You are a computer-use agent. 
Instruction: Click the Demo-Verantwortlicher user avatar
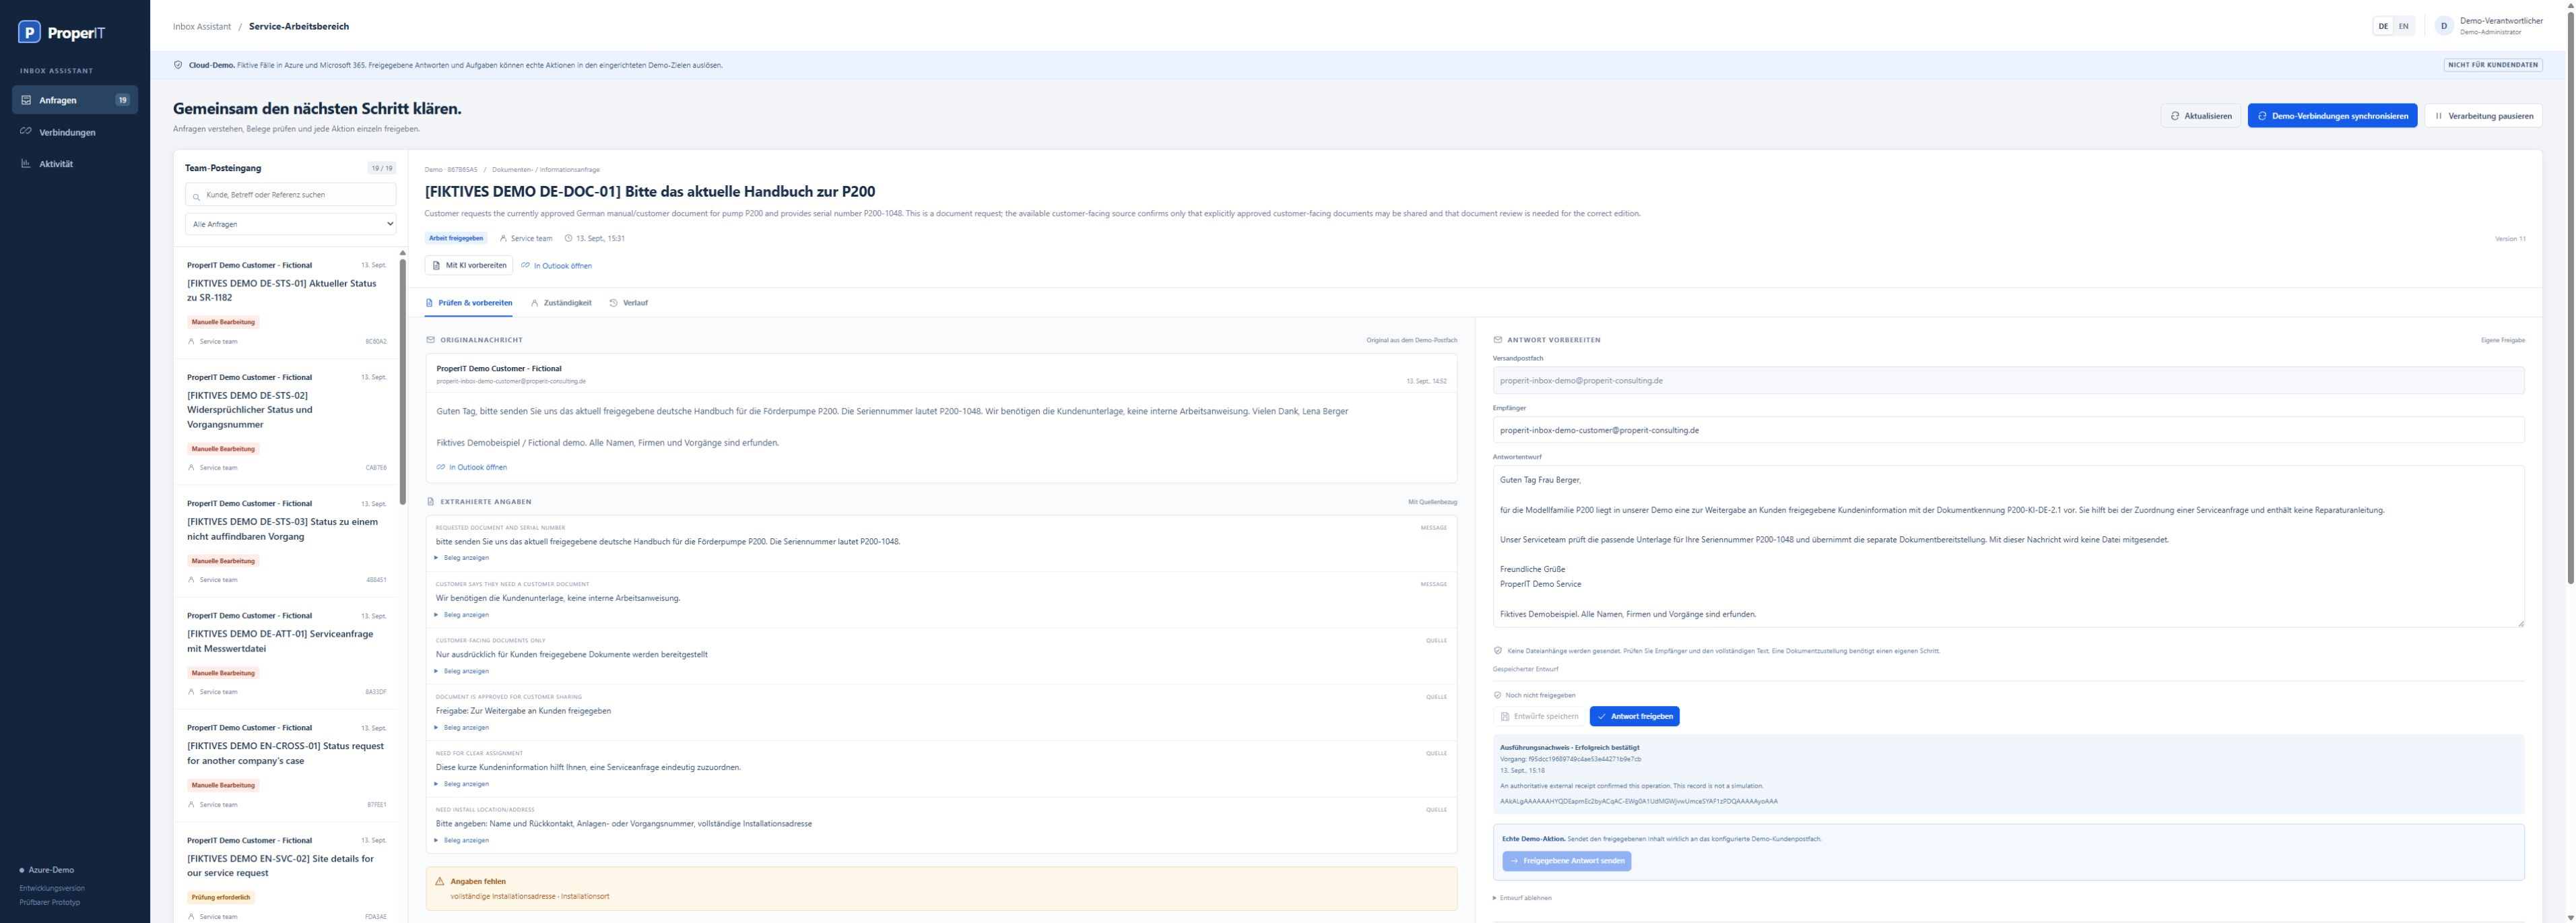coord(2443,26)
